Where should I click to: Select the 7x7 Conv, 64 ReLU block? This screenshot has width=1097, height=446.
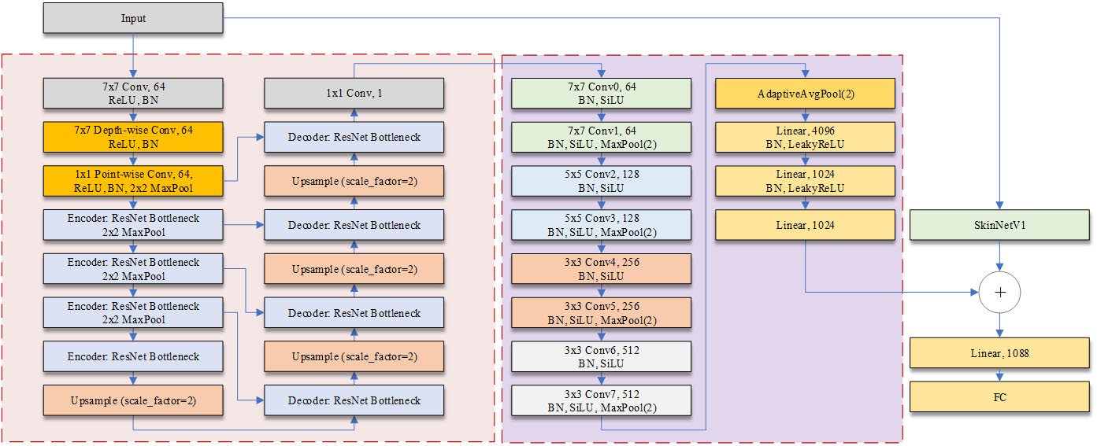133,94
